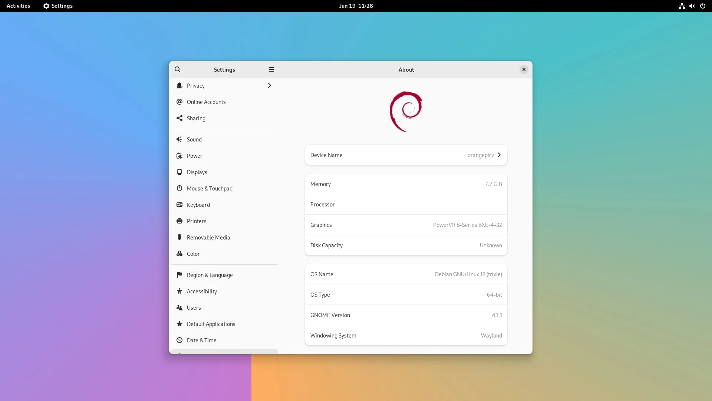Click the Activities button
This screenshot has height=401, width=712.
pos(18,6)
